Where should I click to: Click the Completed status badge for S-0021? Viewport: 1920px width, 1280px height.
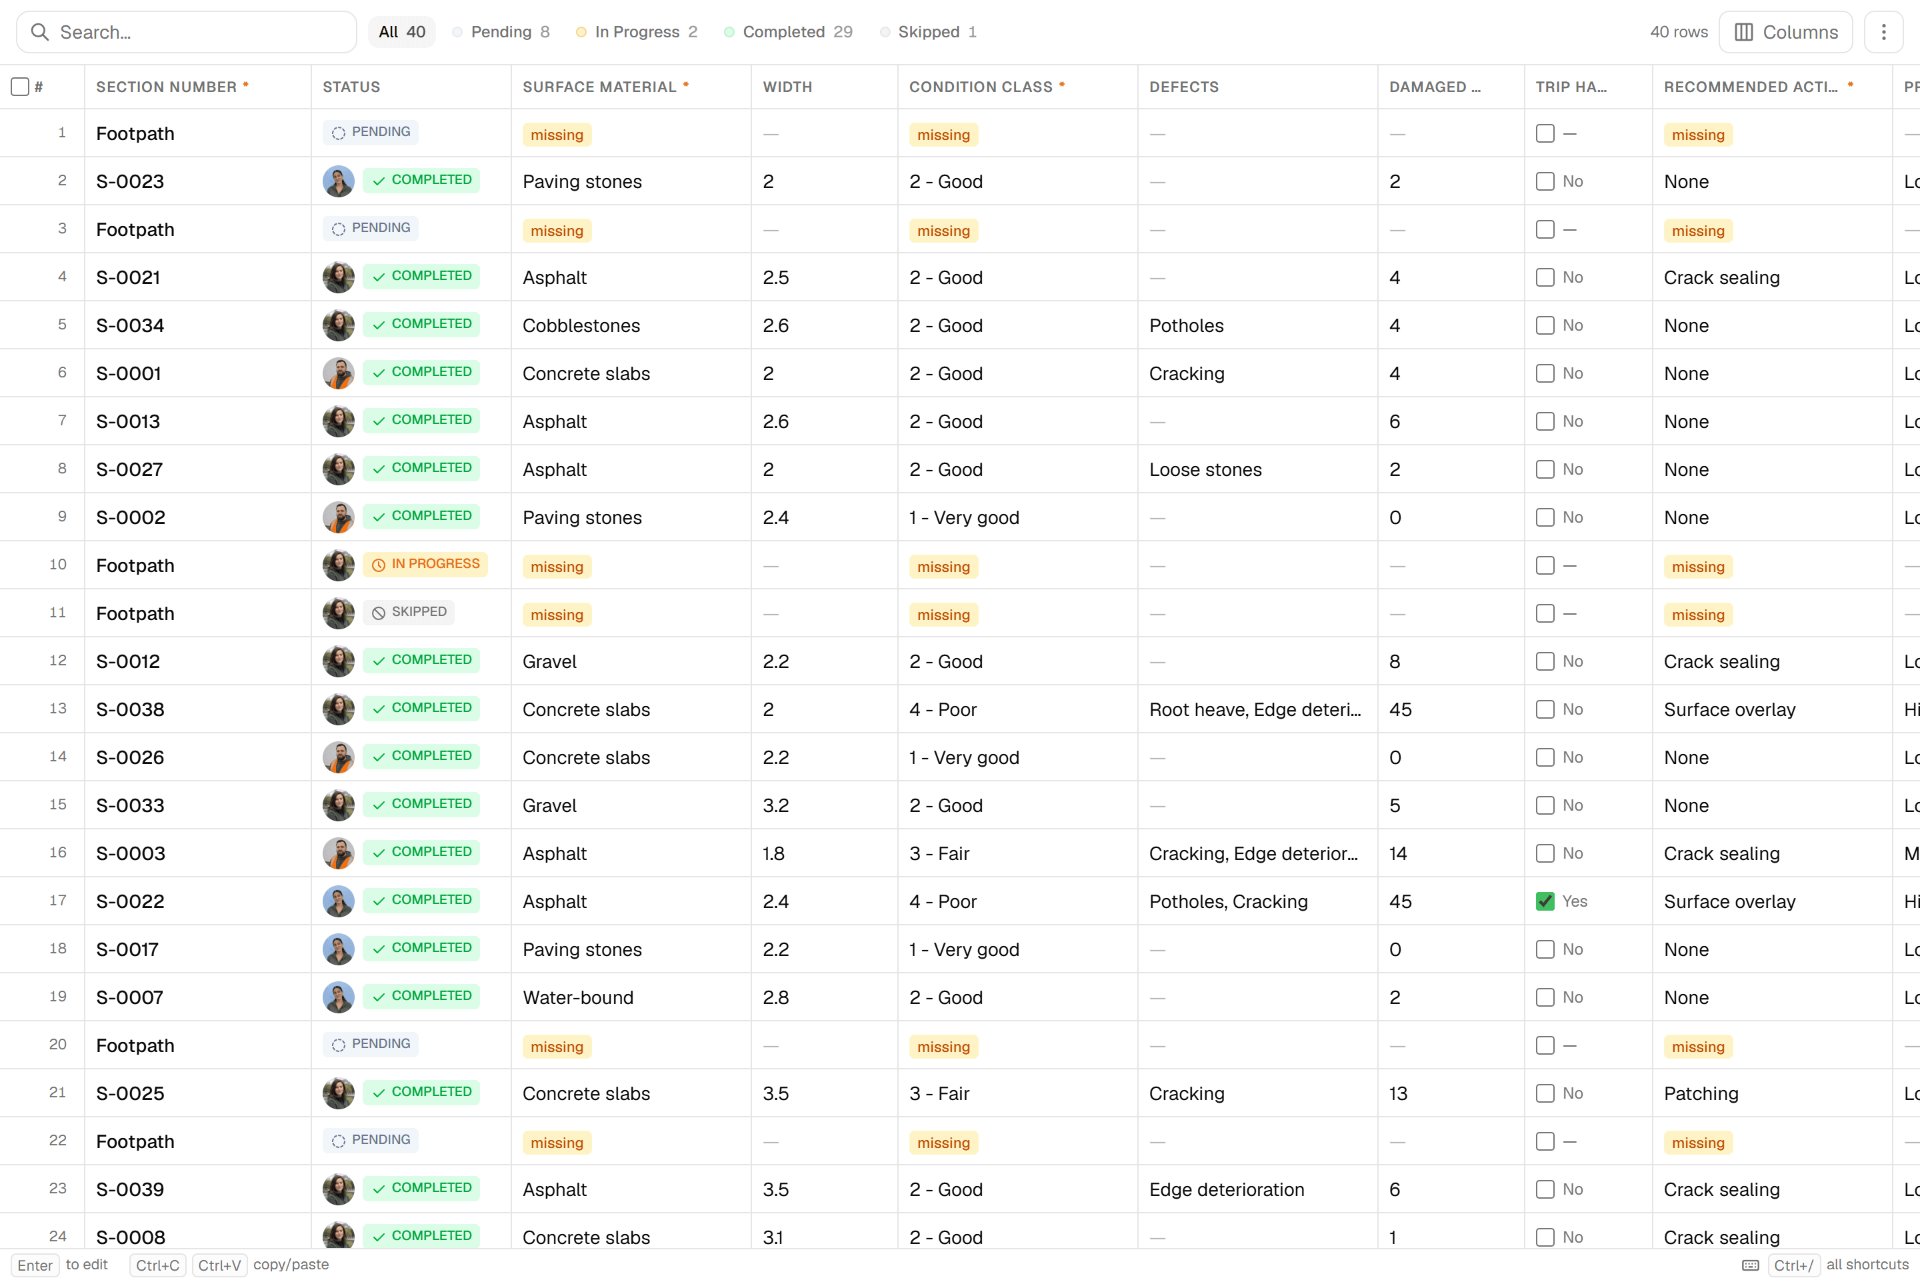(x=421, y=276)
